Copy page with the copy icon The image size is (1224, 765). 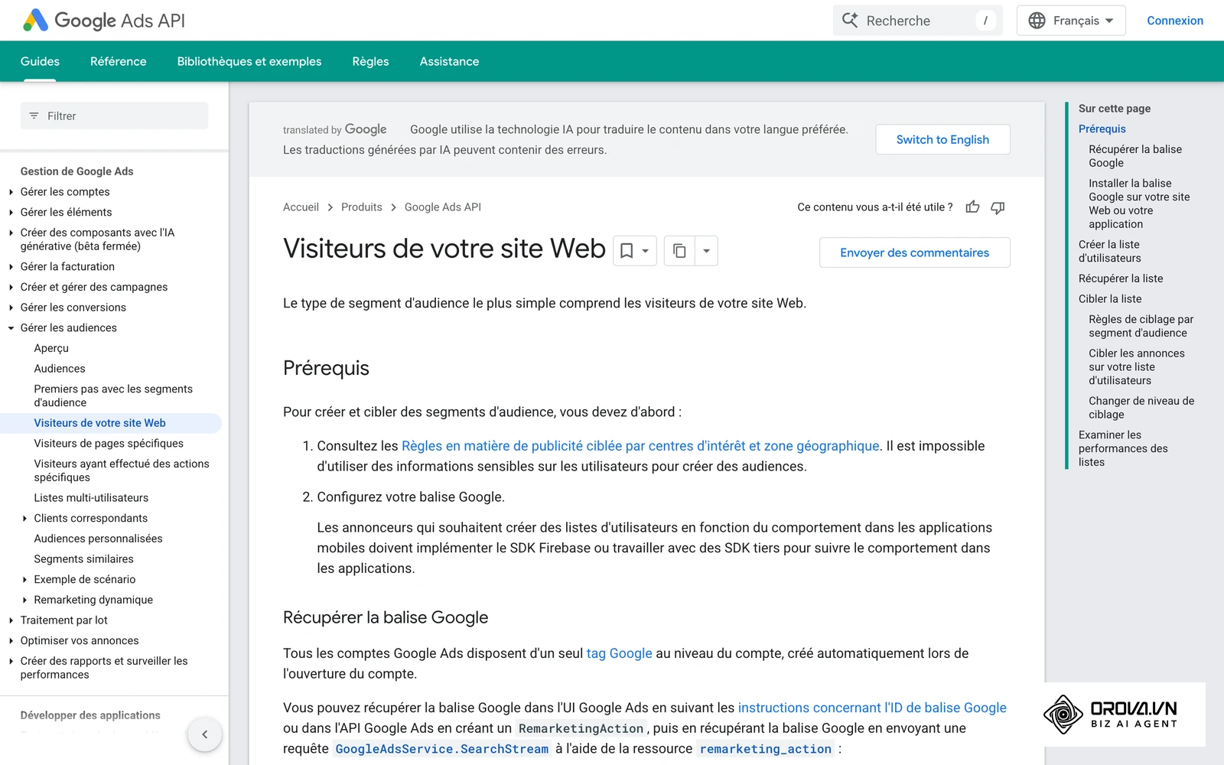679,251
